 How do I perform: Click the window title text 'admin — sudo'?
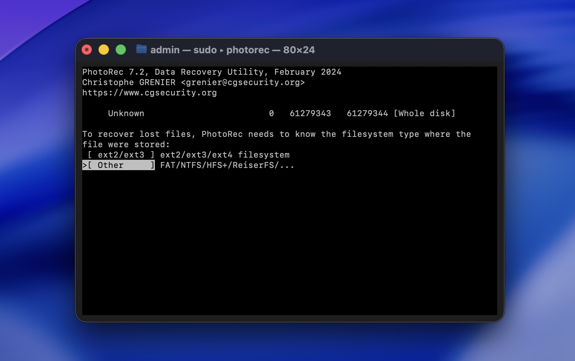(183, 50)
